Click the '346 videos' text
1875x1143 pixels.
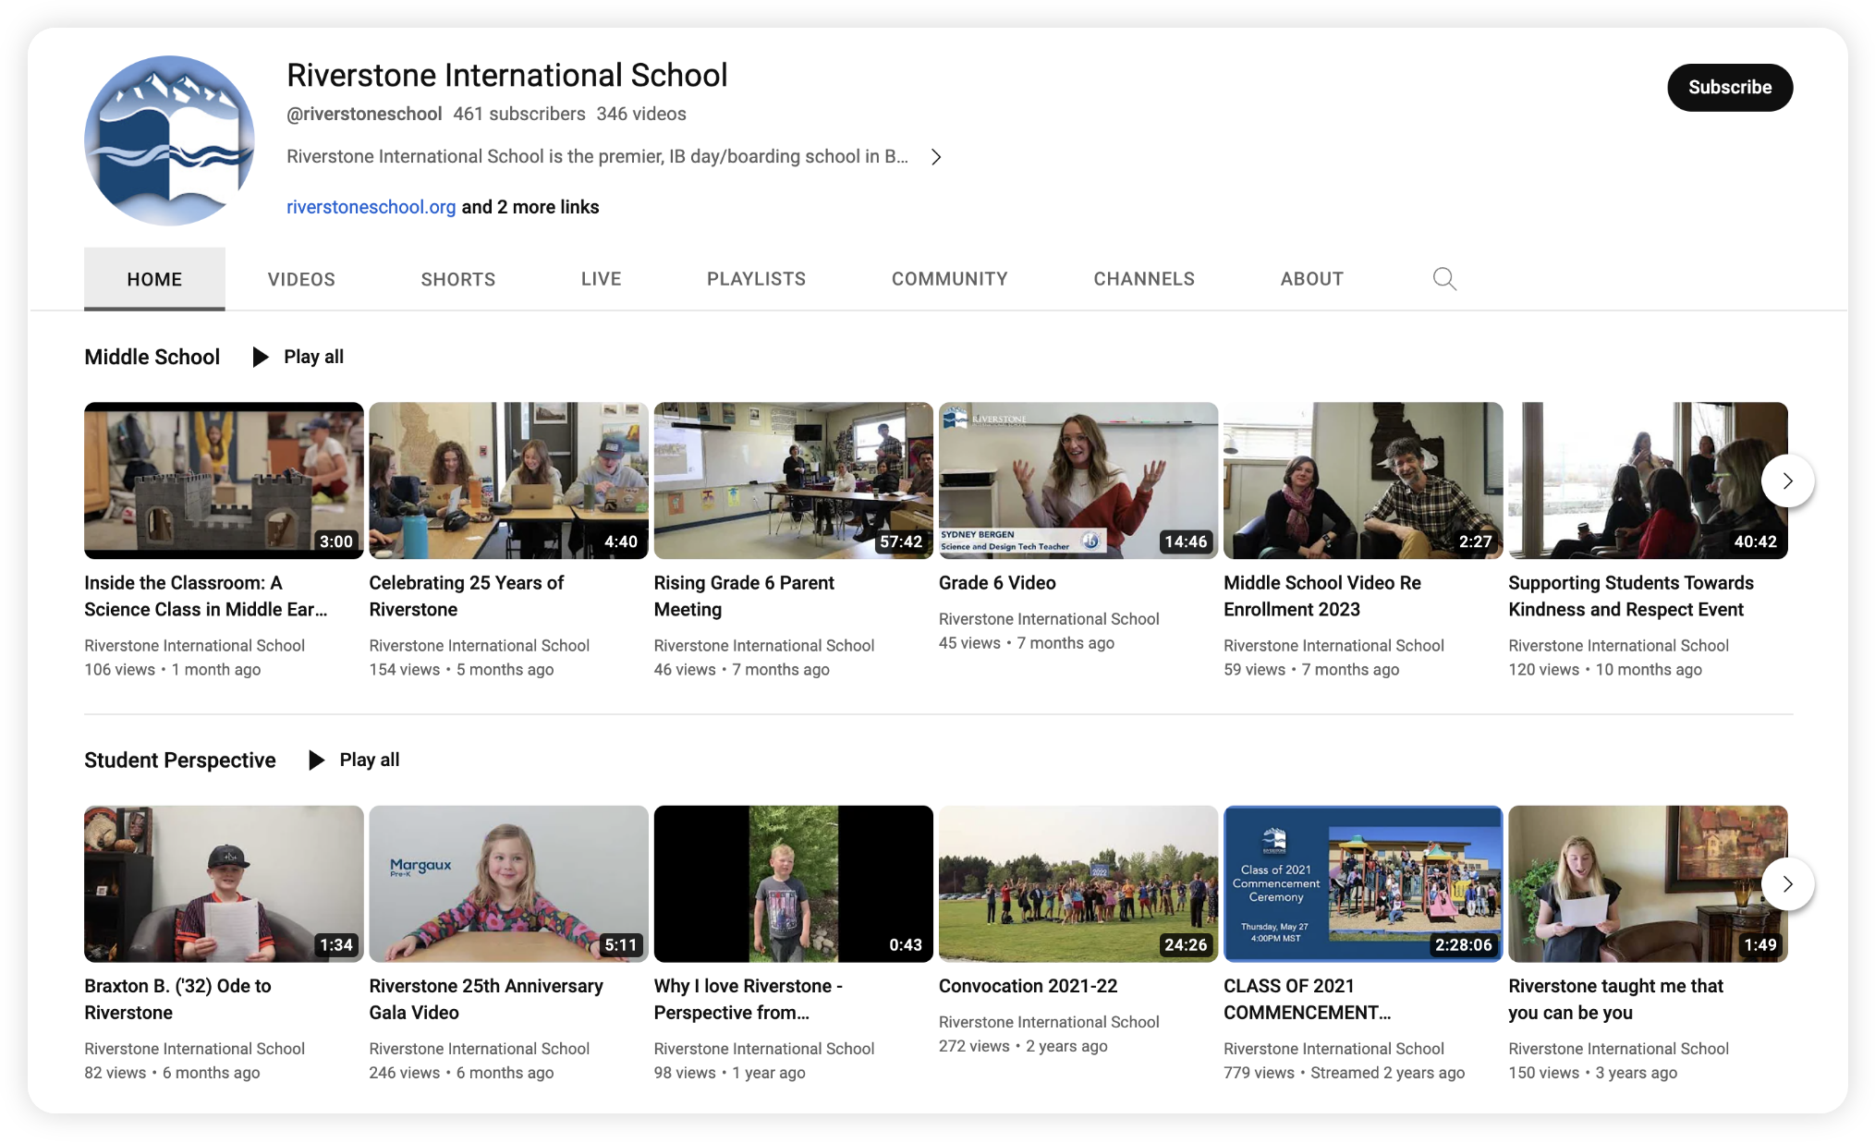641,114
